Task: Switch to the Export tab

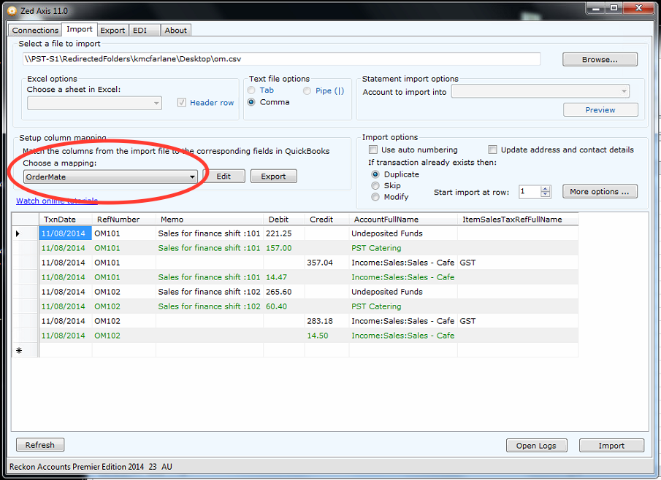Action: 112,30
